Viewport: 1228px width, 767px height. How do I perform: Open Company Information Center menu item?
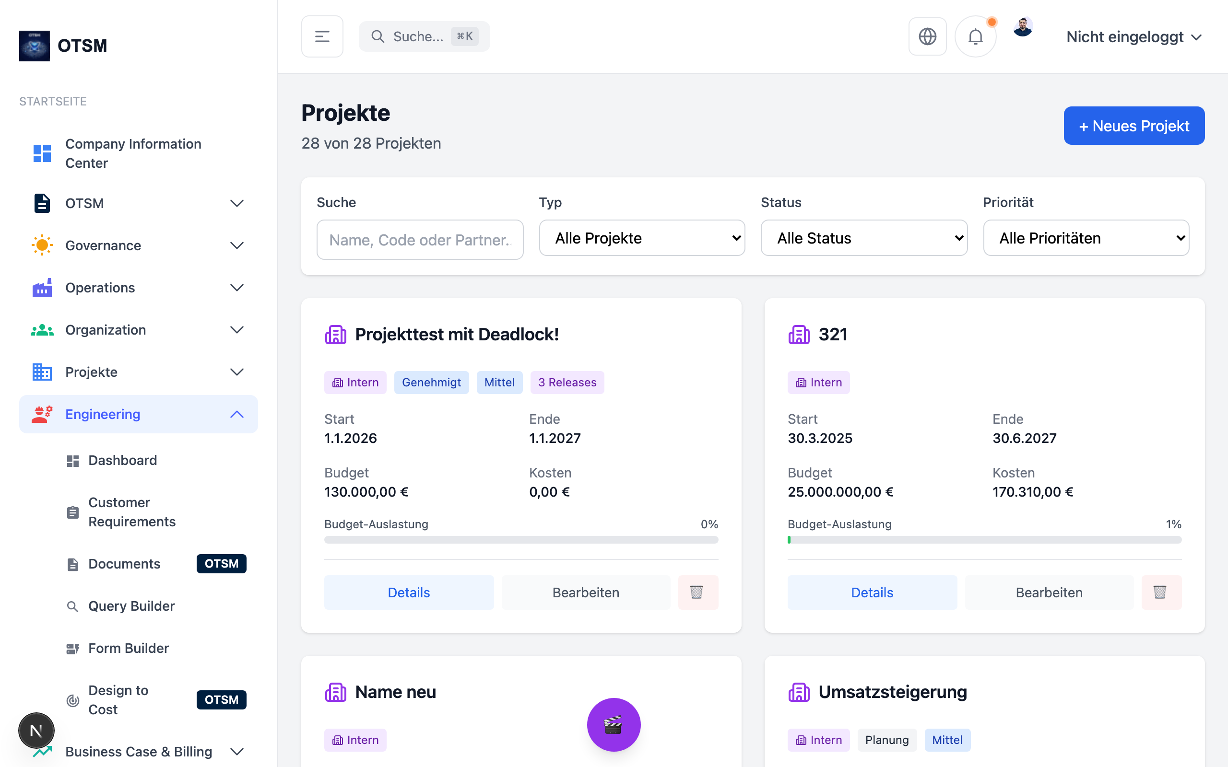coord(133,153)
